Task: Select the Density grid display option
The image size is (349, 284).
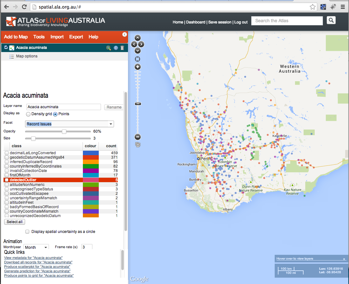Action: point(28,114)
